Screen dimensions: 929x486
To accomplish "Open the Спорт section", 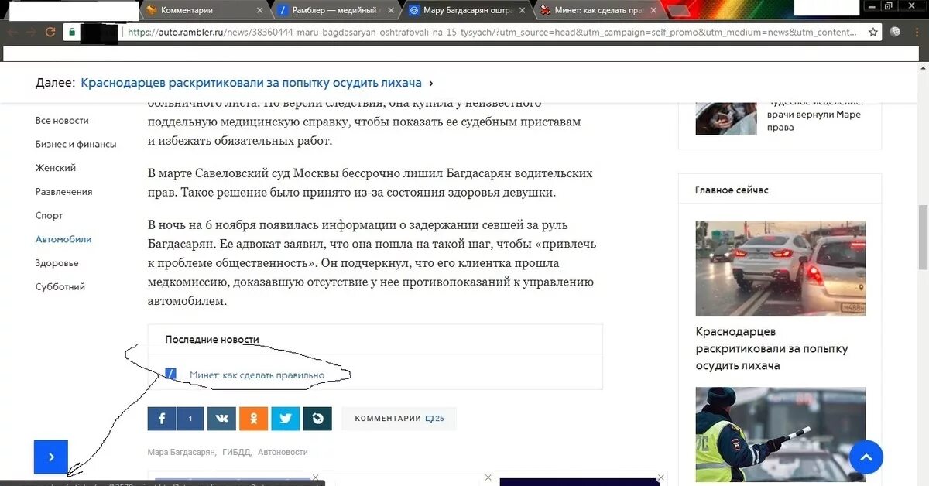I will (x=49, y=215).
